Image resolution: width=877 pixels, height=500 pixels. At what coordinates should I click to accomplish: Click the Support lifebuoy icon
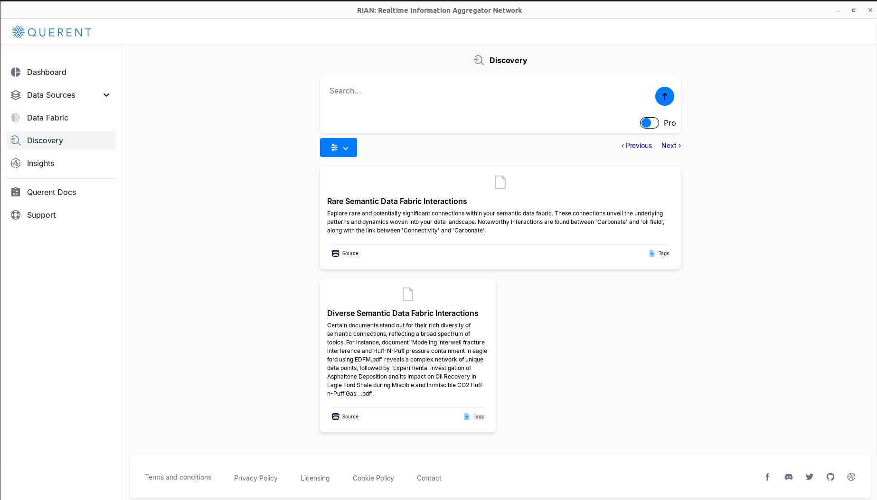tap(16, 215)
